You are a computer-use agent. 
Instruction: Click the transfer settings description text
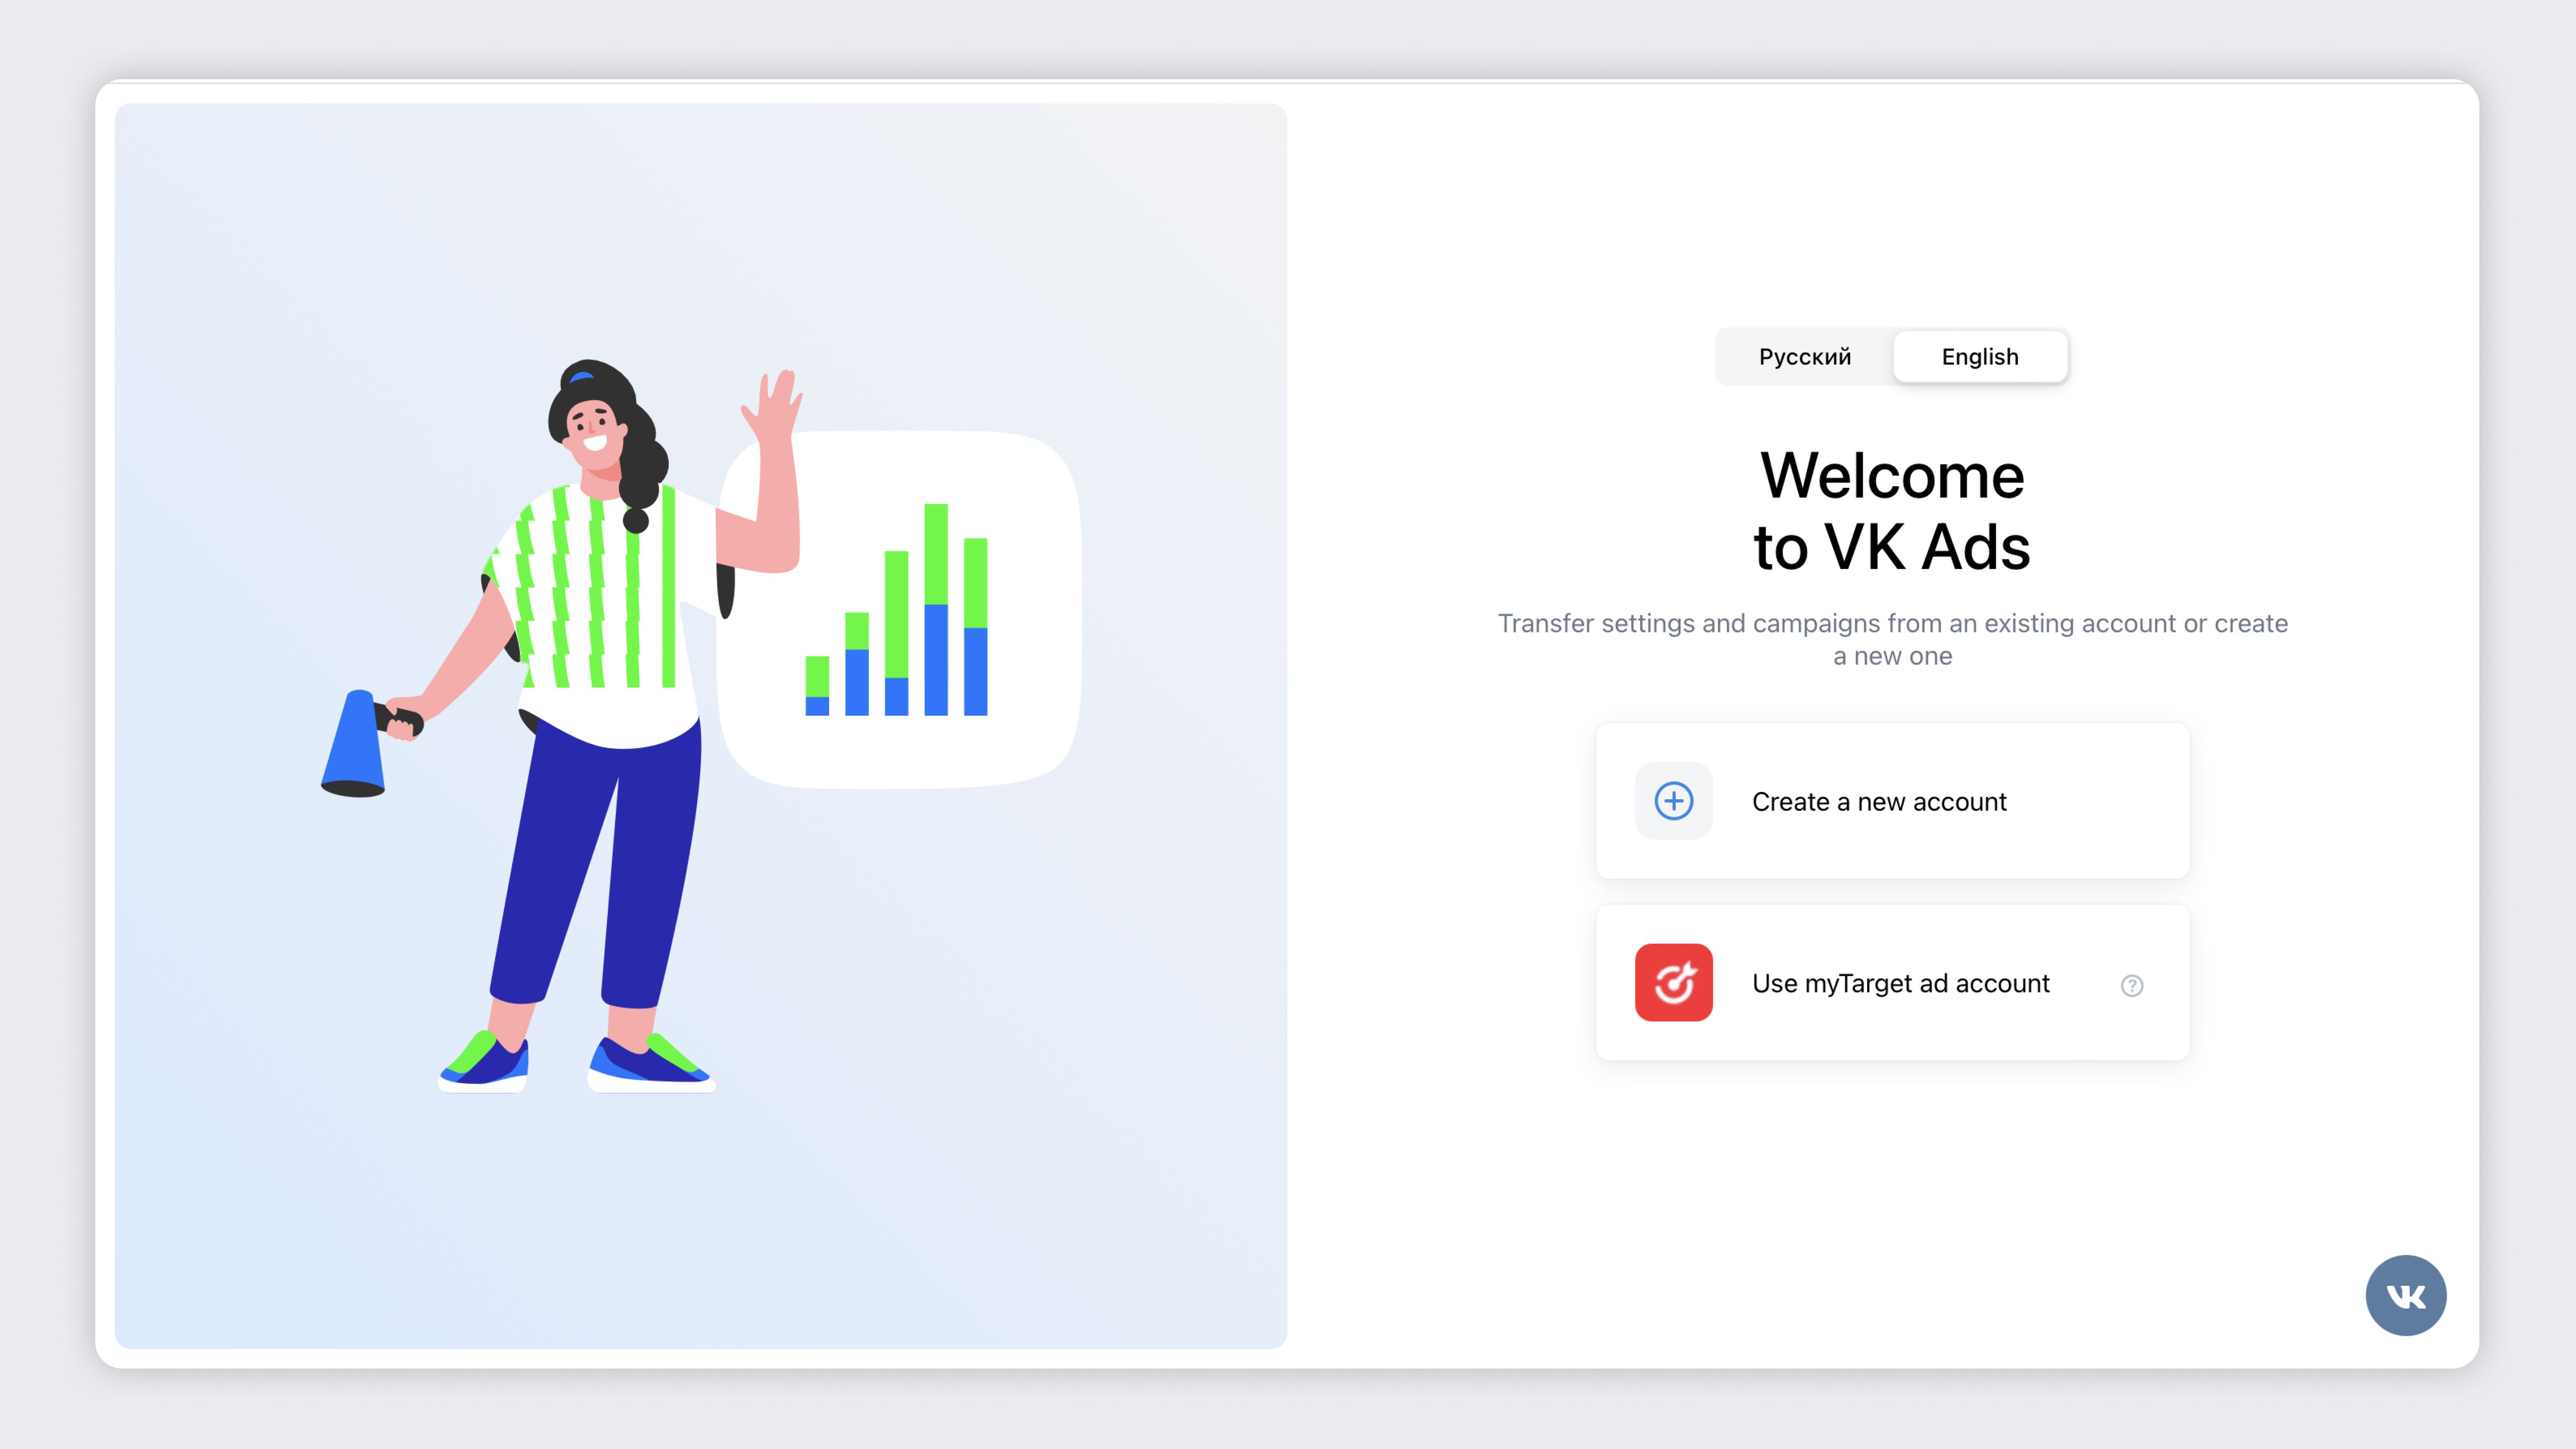[1892, 639]
